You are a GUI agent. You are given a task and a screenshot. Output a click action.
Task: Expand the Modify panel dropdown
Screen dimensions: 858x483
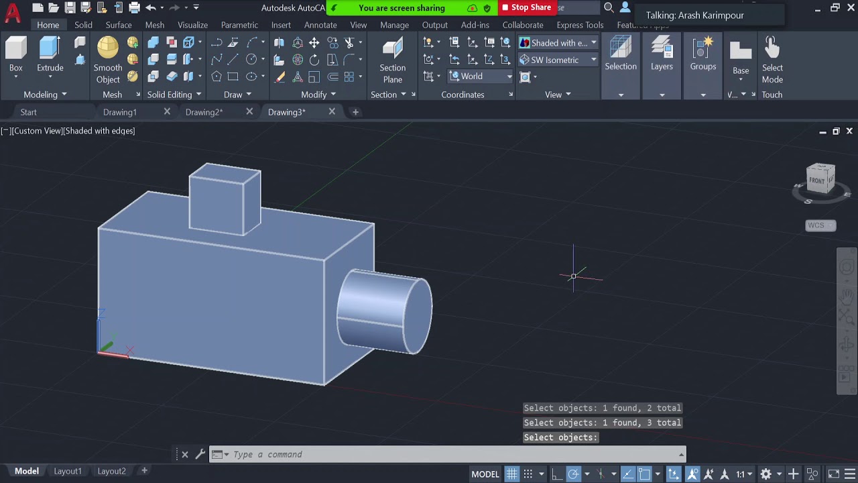(318, 95)
